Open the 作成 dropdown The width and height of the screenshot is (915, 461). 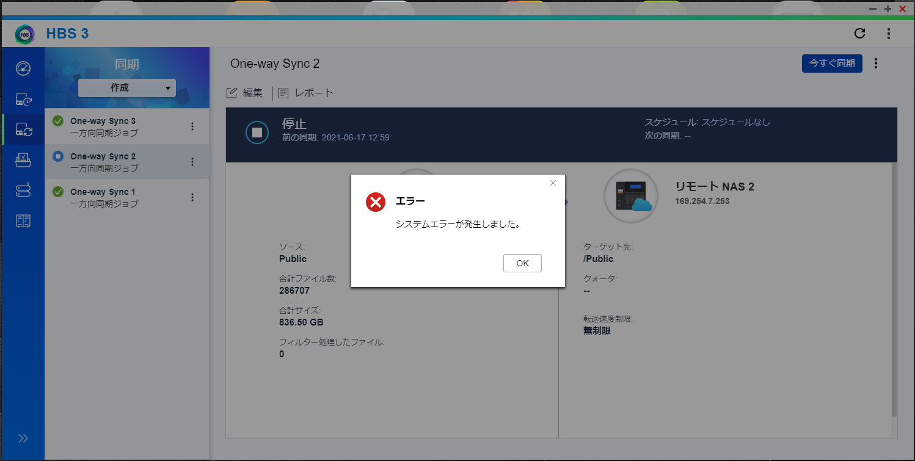pyautogui.click(x=126, y=88)
